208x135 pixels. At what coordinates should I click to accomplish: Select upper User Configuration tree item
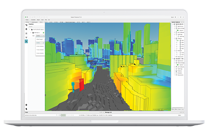(x=181, y=32)
